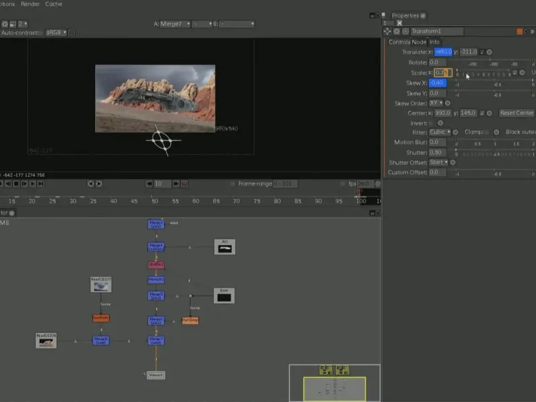Click the gear icon beside Transform1 name
536x402 pixels.
[x=397, y=31]
